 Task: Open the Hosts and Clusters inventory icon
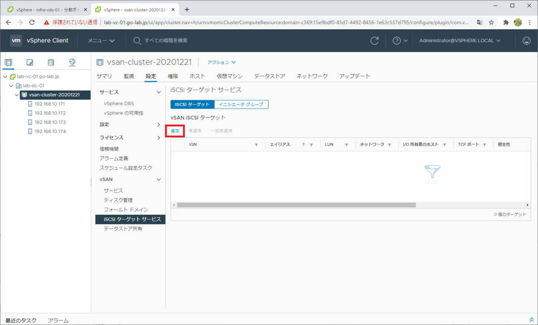coord(9,62)
